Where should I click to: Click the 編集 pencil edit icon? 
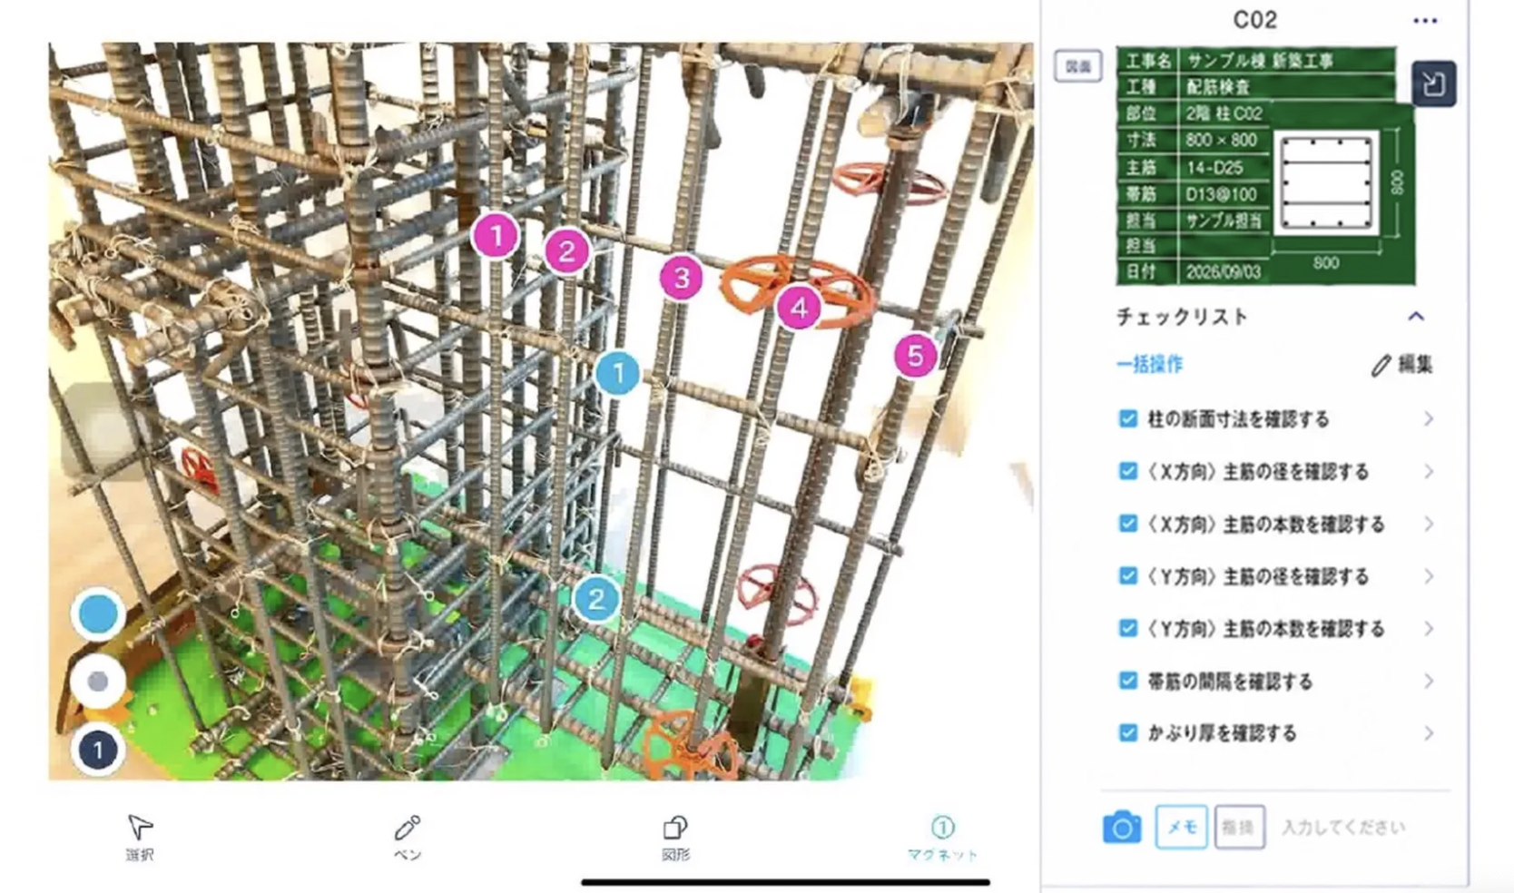(x=1381, y=365)
